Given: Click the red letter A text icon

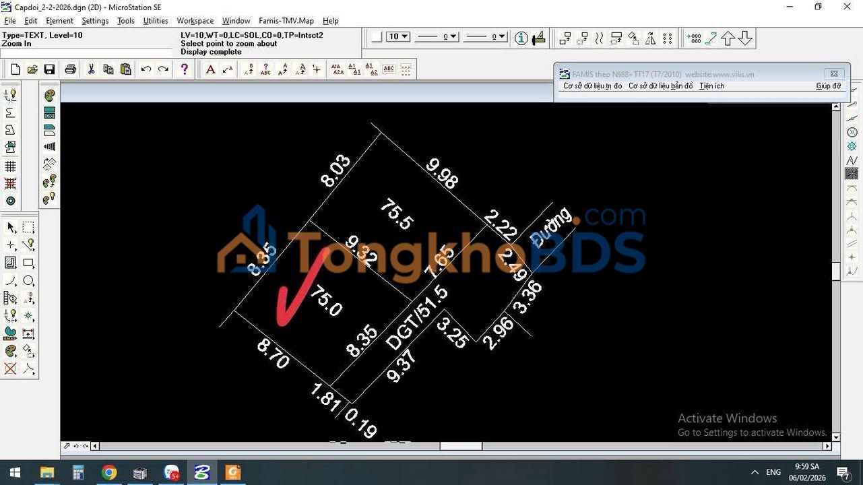Looking at the screenshot, I should click(x=211, y=69).
